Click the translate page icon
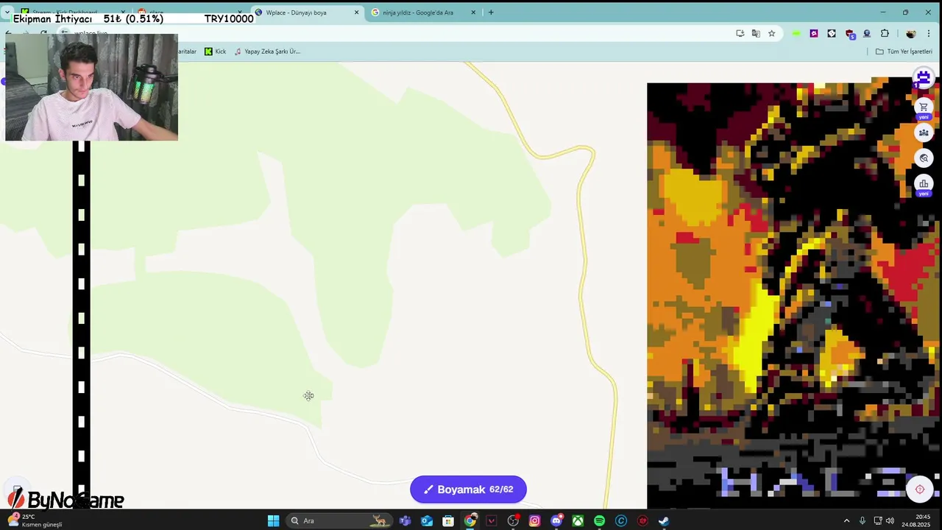This screenshot has width=942, height=530. pos(756,33)
